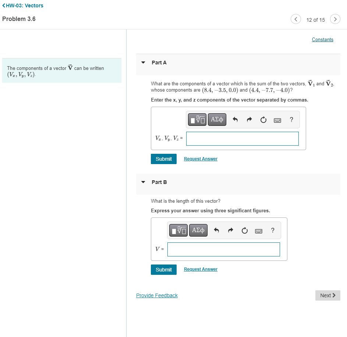The image size is (347, 337).
Task: Click undo arrow in Part B toolbar
Action: point(216,230)
